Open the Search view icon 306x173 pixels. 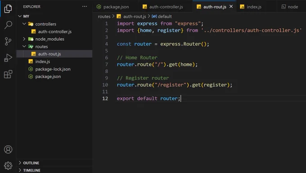8,25
